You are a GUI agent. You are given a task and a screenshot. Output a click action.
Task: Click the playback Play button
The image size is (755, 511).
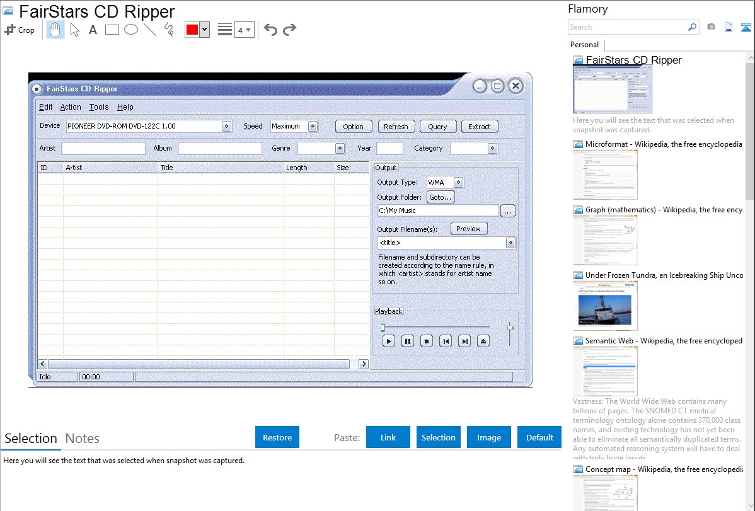389,342
